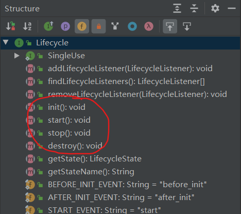The image size is (241, 214).
Task: Select AFTER_INIT_EVENT field
Action: [121, 197]
